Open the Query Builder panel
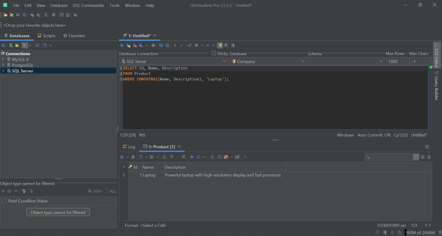 pos(436,86)
